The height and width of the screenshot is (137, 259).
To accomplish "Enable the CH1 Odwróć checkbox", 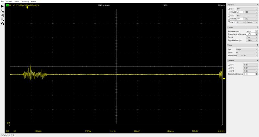I will pos(229,12).
